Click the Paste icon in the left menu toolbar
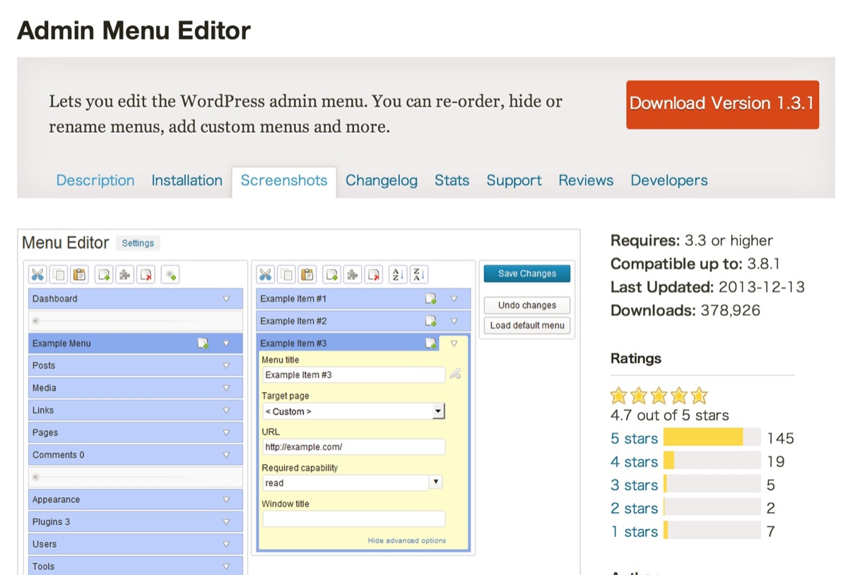Image resolution: width=848 pixels, height=575 pixels. (x=80, y=275)
